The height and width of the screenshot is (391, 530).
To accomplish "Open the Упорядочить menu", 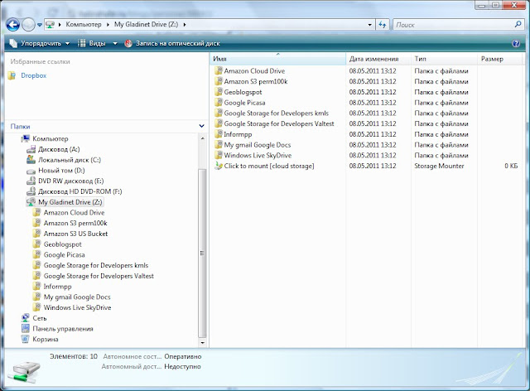I will point(40,43).
